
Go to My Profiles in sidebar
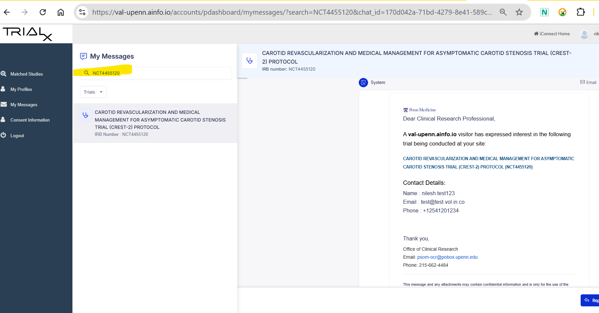click(x=21, y=89)
